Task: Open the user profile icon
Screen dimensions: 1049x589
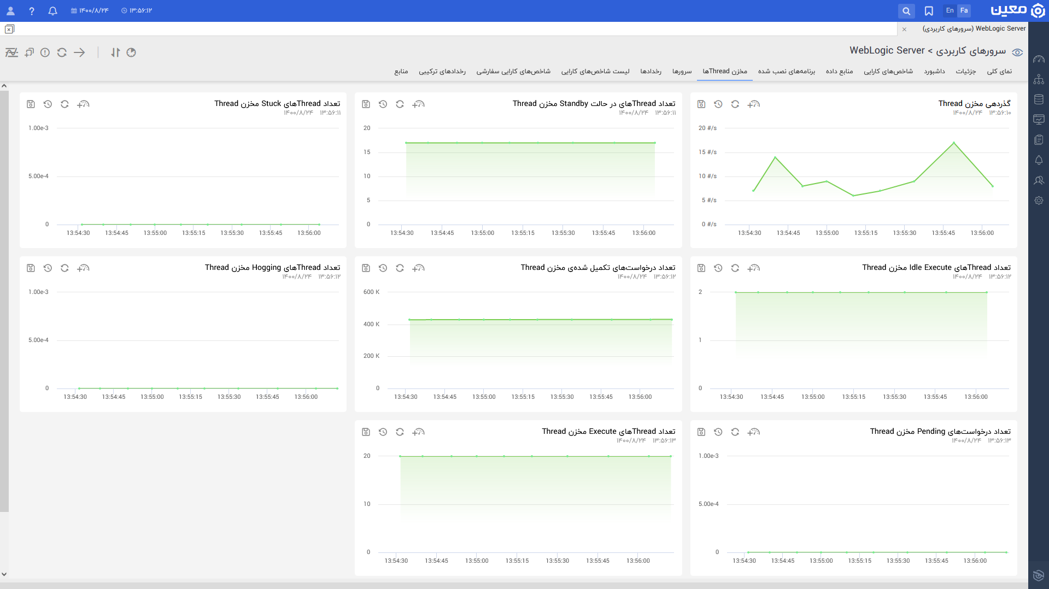Action: point(10,11)
